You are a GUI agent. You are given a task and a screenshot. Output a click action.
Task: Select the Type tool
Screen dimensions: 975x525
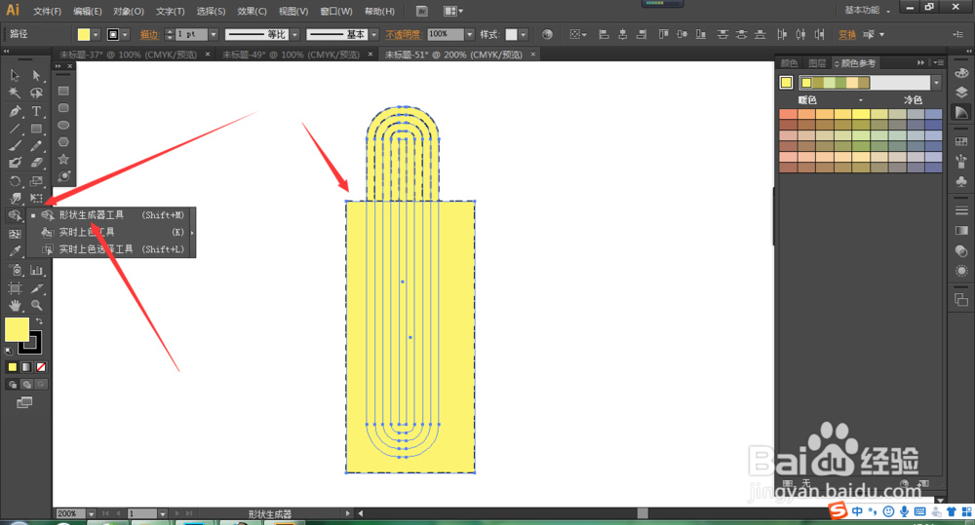pos(36,111)
